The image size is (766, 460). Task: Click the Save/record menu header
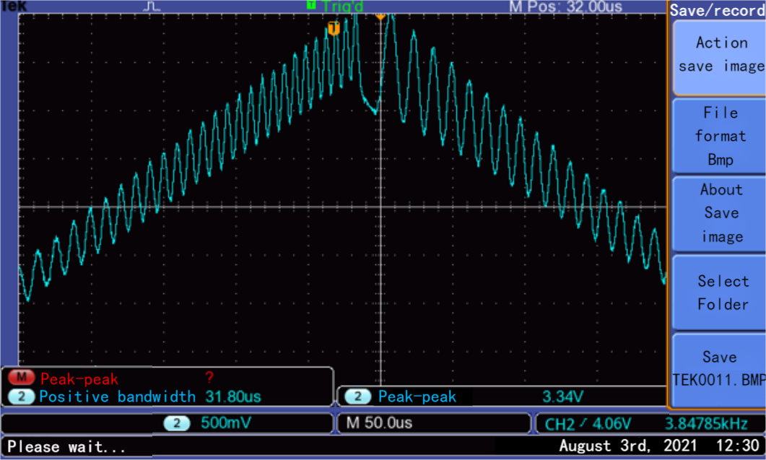[717, 10]
